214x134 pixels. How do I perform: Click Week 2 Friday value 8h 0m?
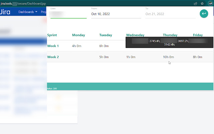click(x=198, y=57)
